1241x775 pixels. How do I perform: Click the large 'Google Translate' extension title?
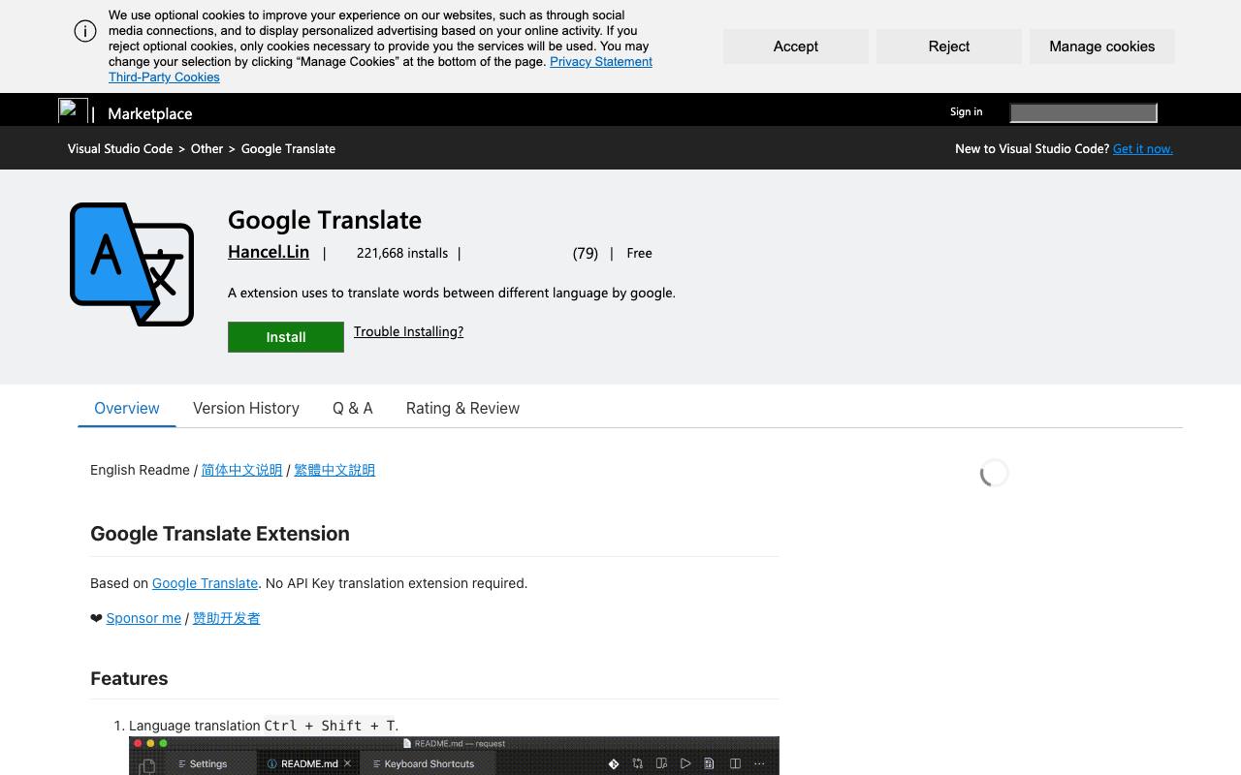click(x=325, y=220)
